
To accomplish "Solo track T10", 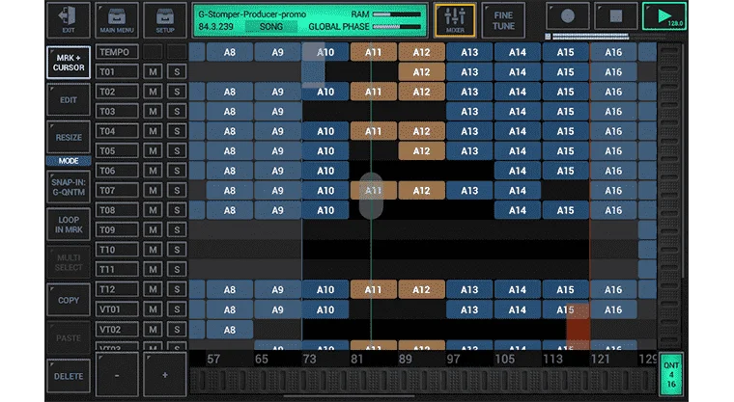I will 177,250.
